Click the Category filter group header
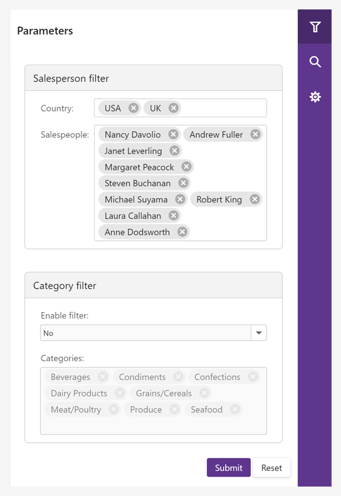The image size is (341, 496). click(154, 285)
